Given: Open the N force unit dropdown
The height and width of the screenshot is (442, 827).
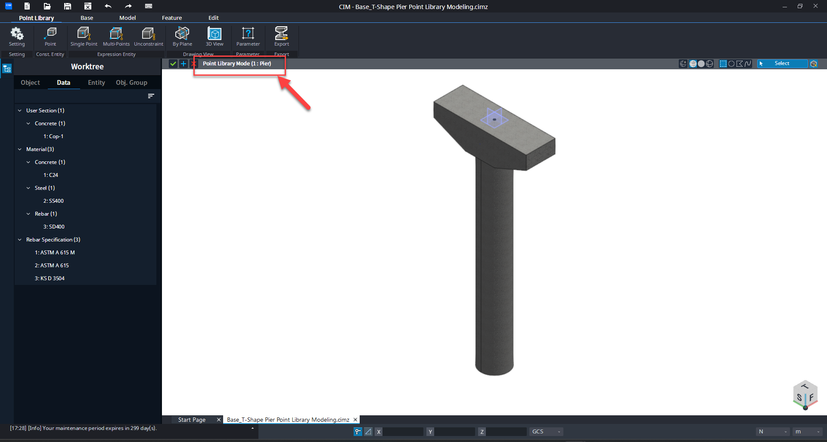Looking at the screenshot, I should 773,432.
